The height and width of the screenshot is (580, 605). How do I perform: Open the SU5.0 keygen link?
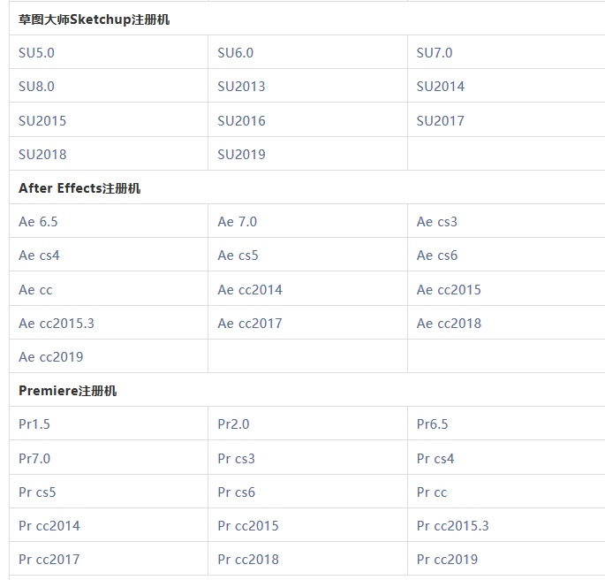[36, 53]
